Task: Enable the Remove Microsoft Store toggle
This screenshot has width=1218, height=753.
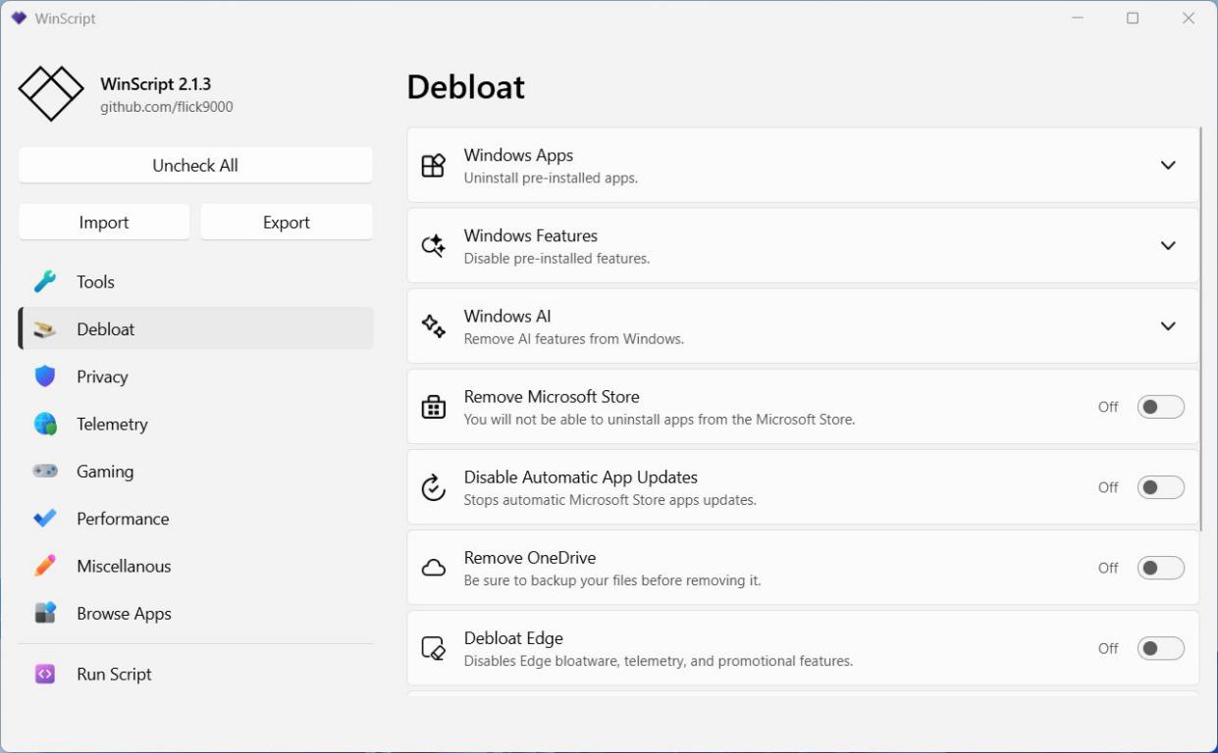Action: tap(1160, 407)
